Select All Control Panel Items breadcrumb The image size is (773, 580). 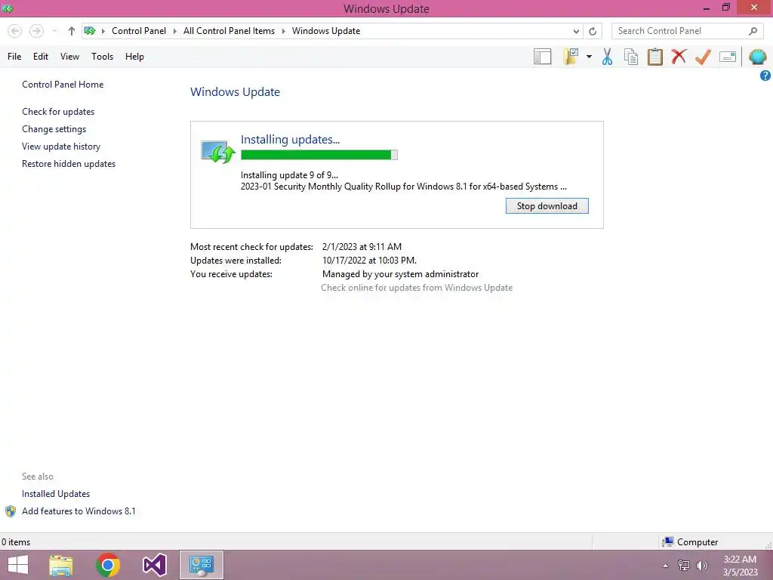tap(229, 31)
